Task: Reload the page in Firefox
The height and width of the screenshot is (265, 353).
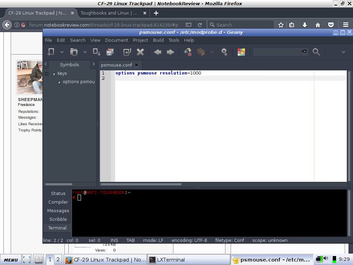Action: click(x=200, y=25)
